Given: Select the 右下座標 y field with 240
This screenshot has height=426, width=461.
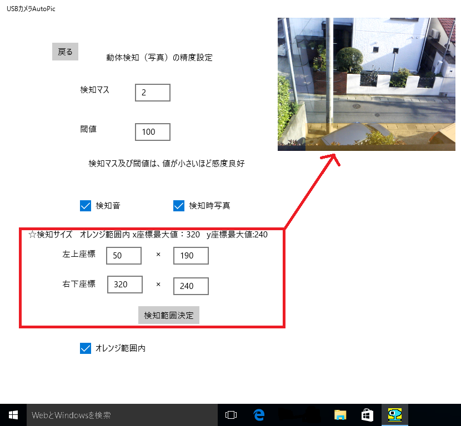Looking at the screenshot, I should 191,286.
